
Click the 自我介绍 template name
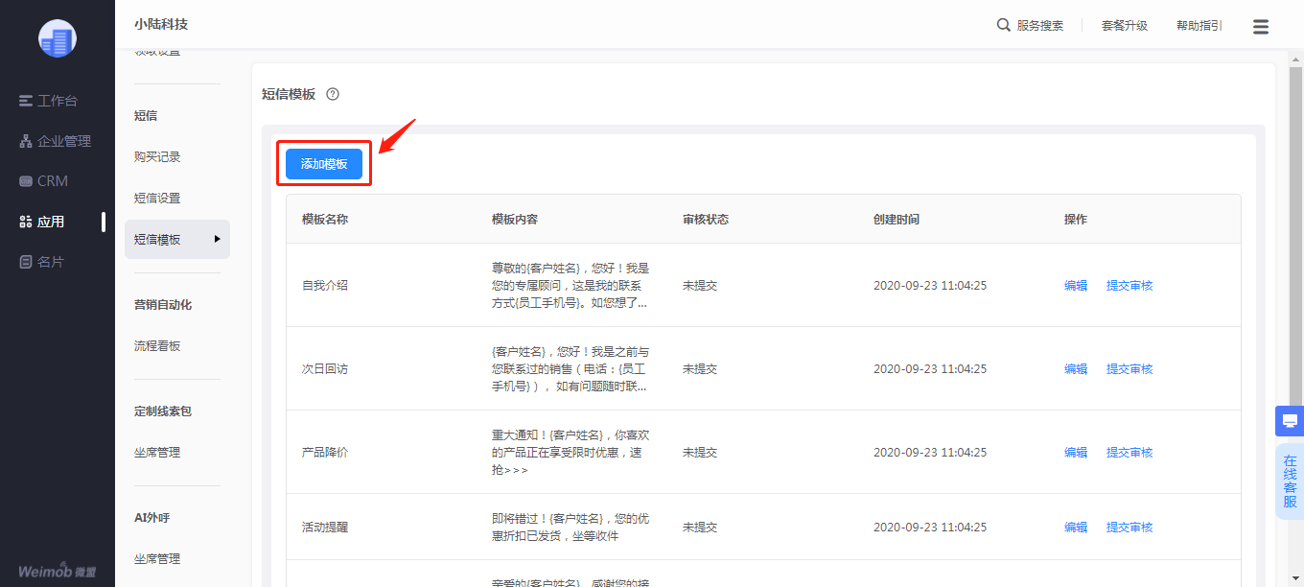pyautogui.click(x=325, y=286)
